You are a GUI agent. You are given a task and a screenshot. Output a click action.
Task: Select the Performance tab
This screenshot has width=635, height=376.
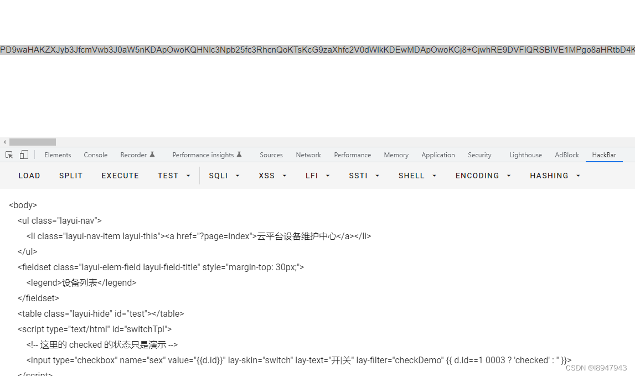click(x=352, y=155)
